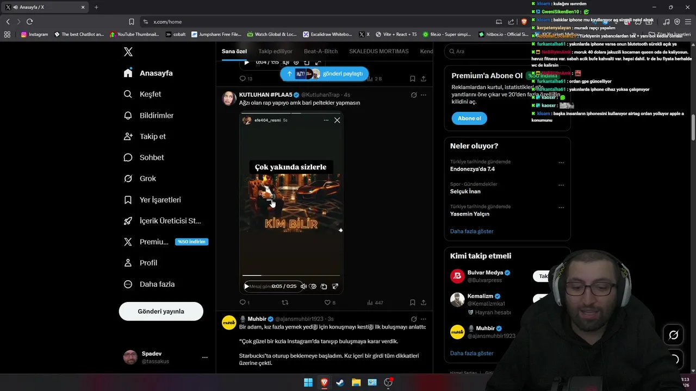
Task: Open File Explorer from the taskbar
Action: 356,382
